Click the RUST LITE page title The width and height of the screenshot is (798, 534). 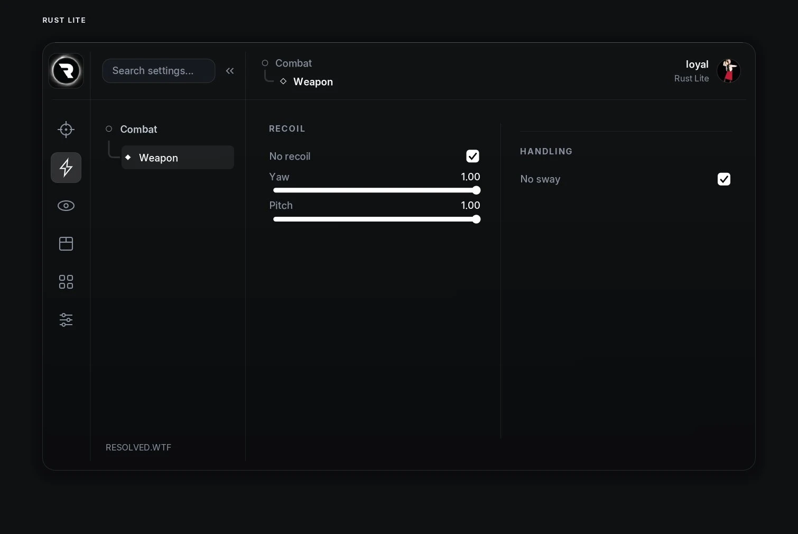click(x=64, y=20)
